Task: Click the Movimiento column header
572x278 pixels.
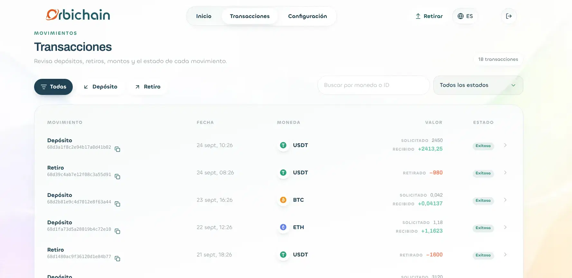Action: click(65, 123)
